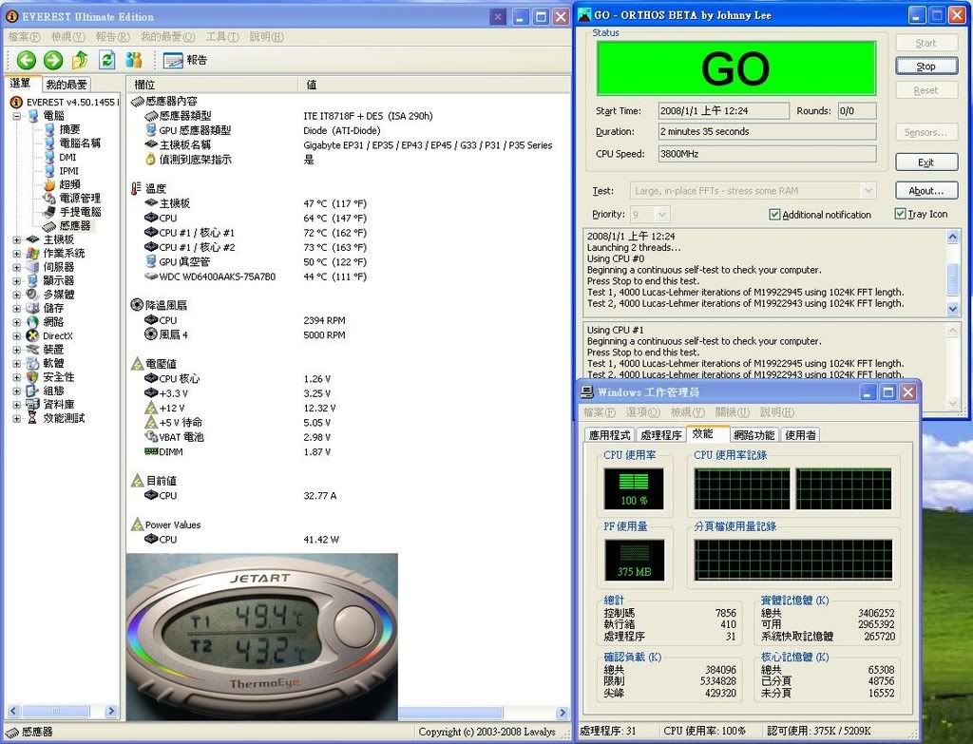Select 電腦名稱 in the tree

(80, 143)
